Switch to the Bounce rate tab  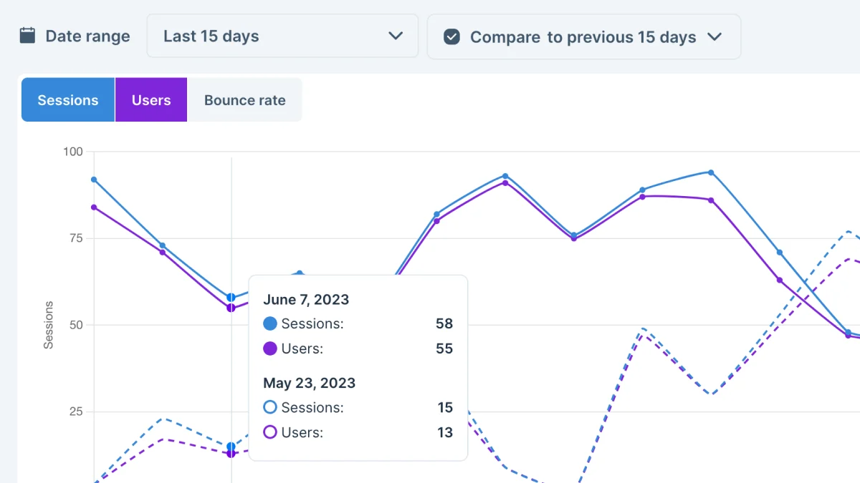[245, 100]
